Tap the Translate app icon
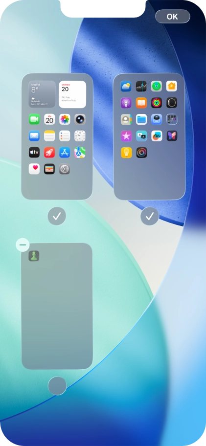This screenshot has height=446, width=206. (x=141, y=136)
